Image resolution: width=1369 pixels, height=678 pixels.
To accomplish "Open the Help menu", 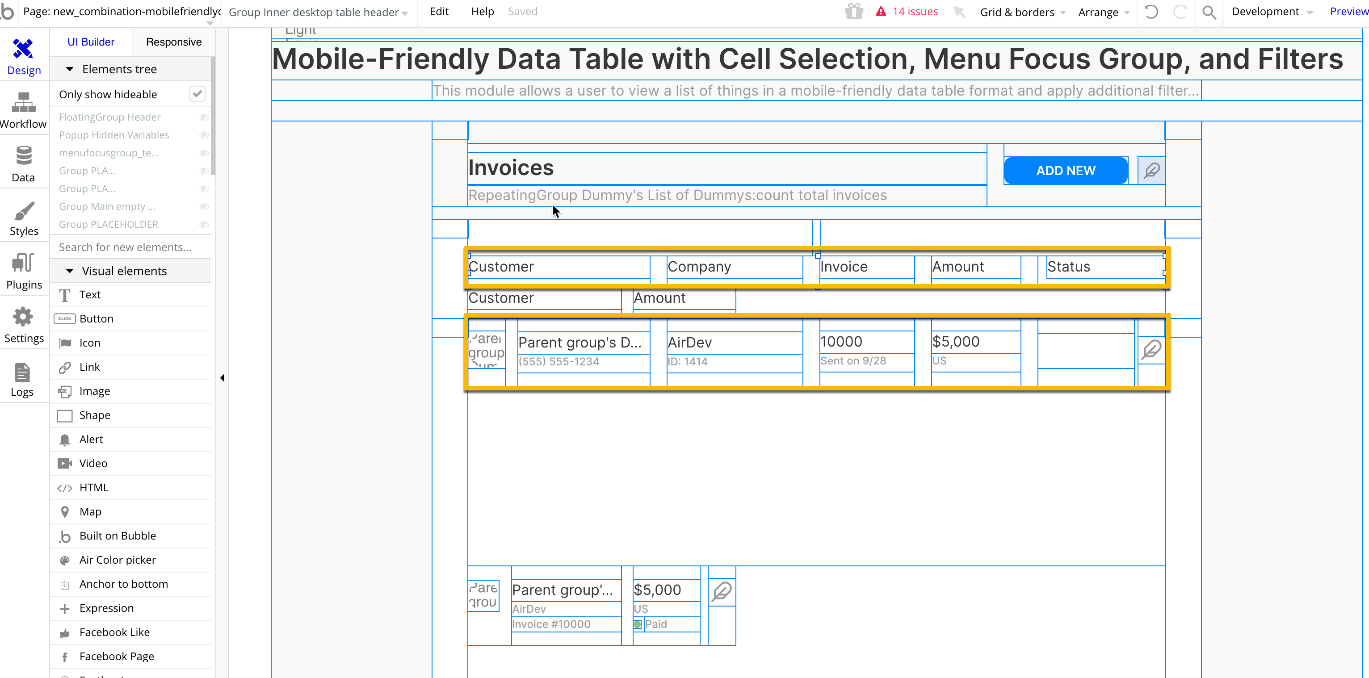I will pos(483,11).
